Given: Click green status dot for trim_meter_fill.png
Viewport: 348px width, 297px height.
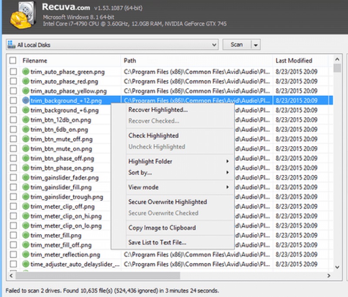Looking at the screenshot, I should tap(26, 235).
